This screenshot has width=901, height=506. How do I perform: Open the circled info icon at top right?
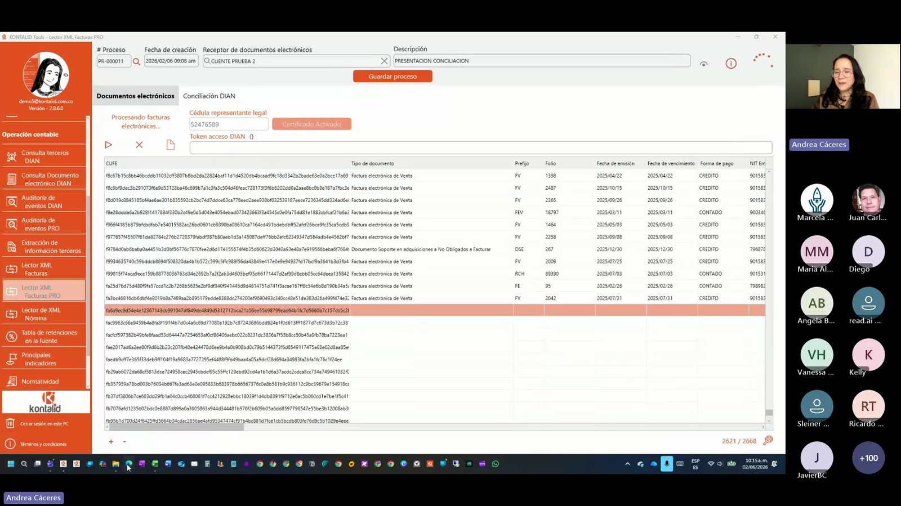click(731, 64)
